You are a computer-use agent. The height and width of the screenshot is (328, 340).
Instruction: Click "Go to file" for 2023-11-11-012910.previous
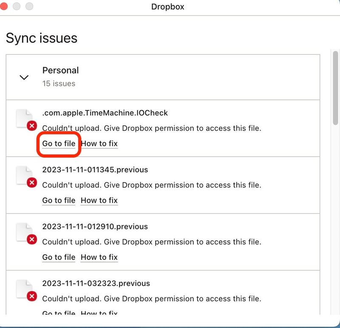click(x=58, y=257)
